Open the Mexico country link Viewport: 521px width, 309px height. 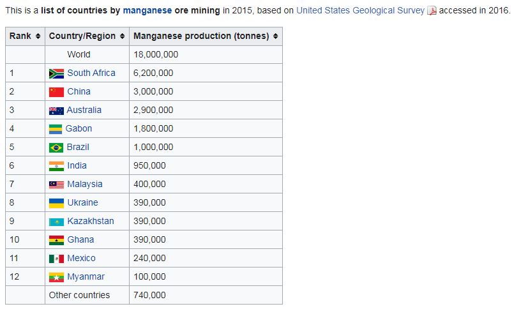click(81, 258)
